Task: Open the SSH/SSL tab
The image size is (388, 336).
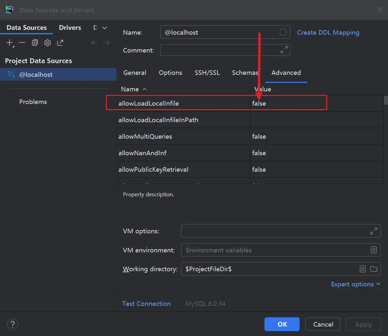Action: tap(207, 73)
